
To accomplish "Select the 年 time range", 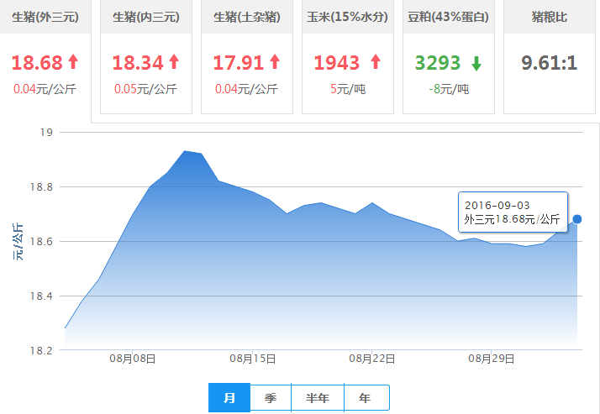I will [x=366, y=397].
